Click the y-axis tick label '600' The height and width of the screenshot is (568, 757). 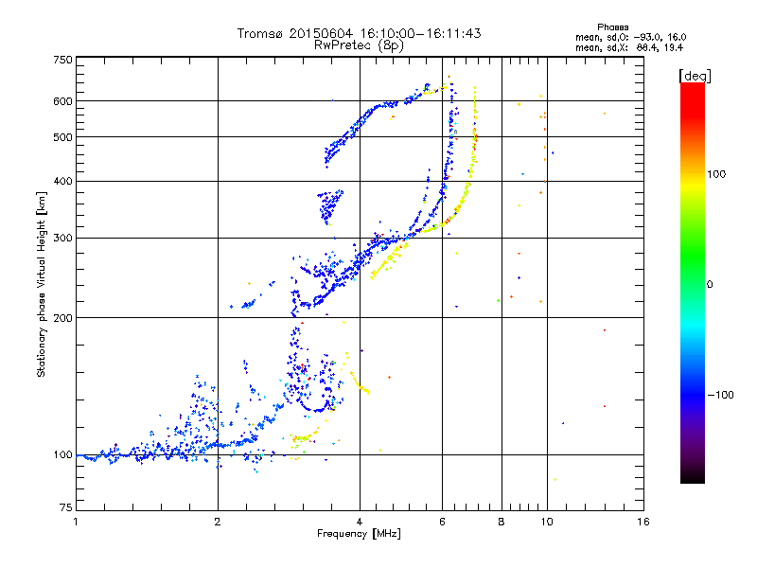(x=62, y=101)
